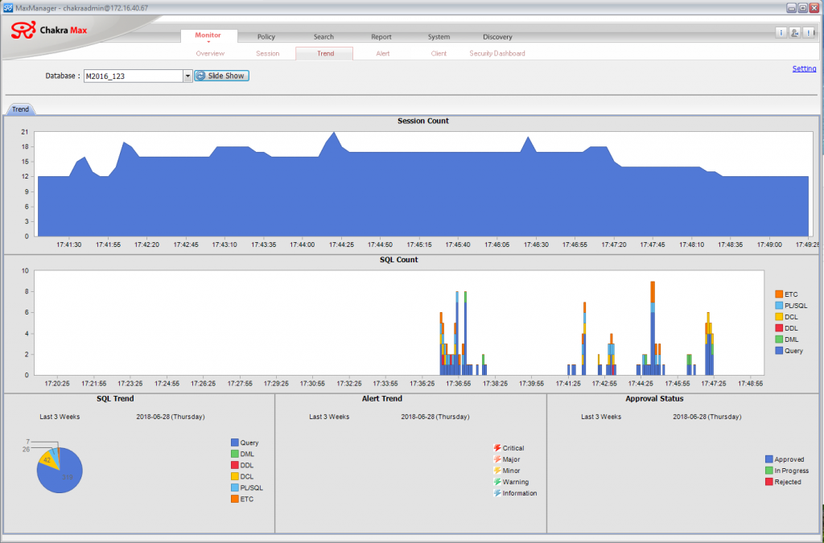Screen dimensions: 824x543
Task: Switch to the Client sub-tab
Action: [x=439, y=53]
